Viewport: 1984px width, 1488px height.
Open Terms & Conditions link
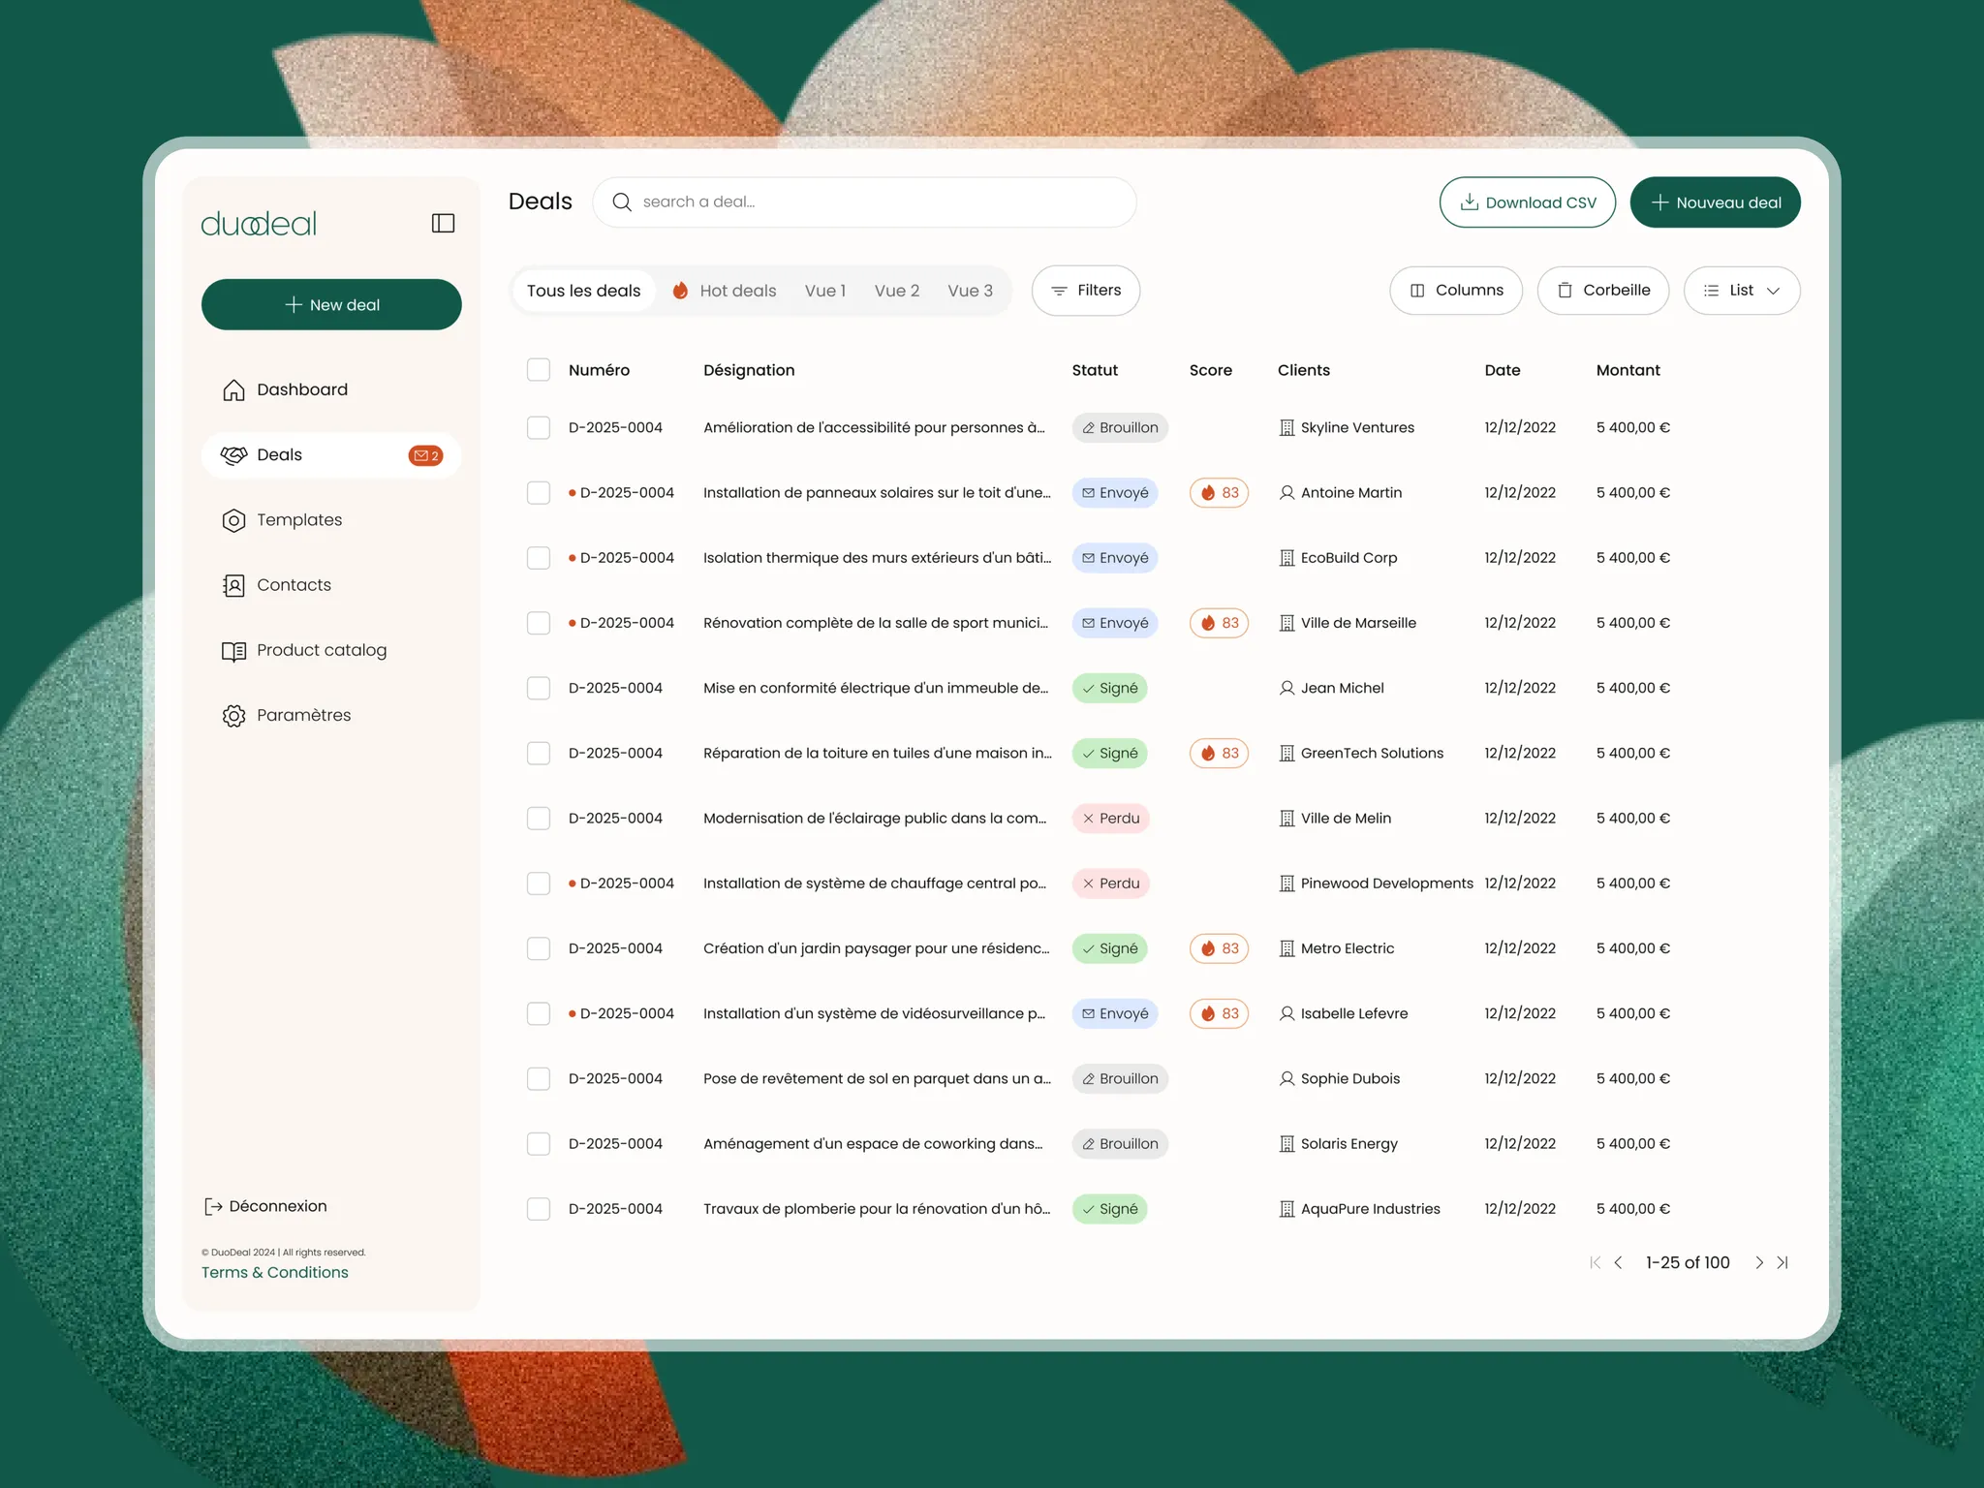275,1273
